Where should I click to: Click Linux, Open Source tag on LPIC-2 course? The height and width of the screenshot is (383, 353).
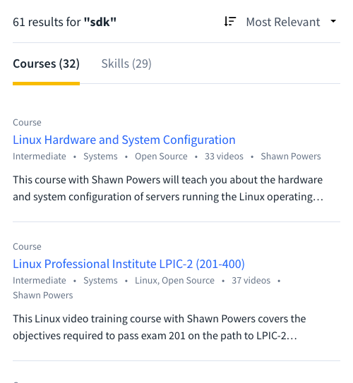click(x=174, y=281)
